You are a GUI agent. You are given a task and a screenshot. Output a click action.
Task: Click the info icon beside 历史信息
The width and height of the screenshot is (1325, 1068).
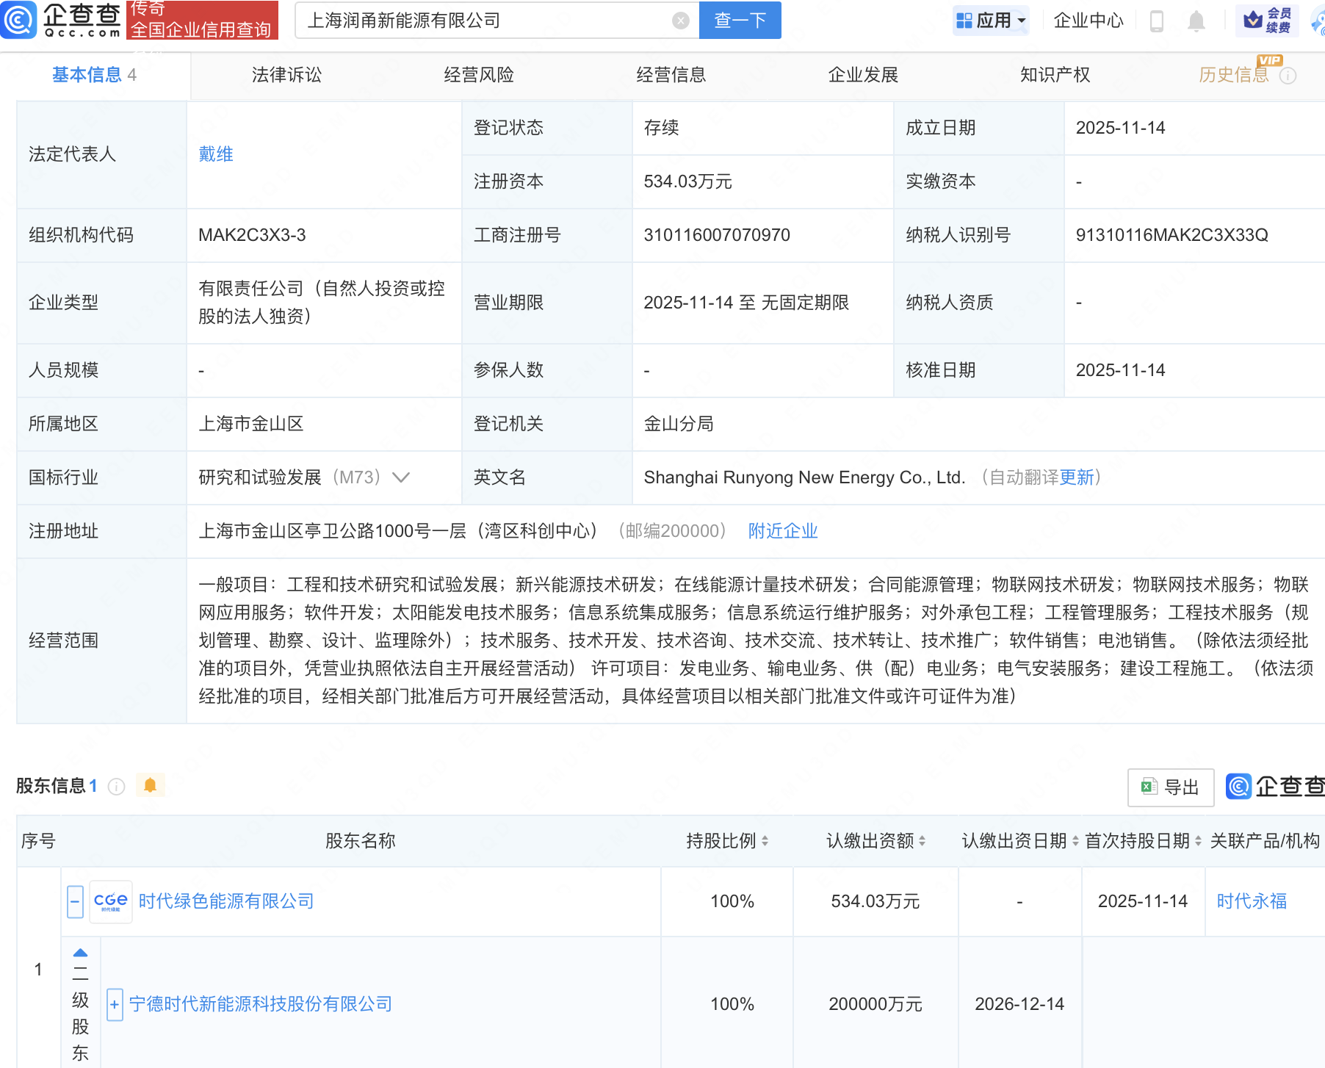1288,76
